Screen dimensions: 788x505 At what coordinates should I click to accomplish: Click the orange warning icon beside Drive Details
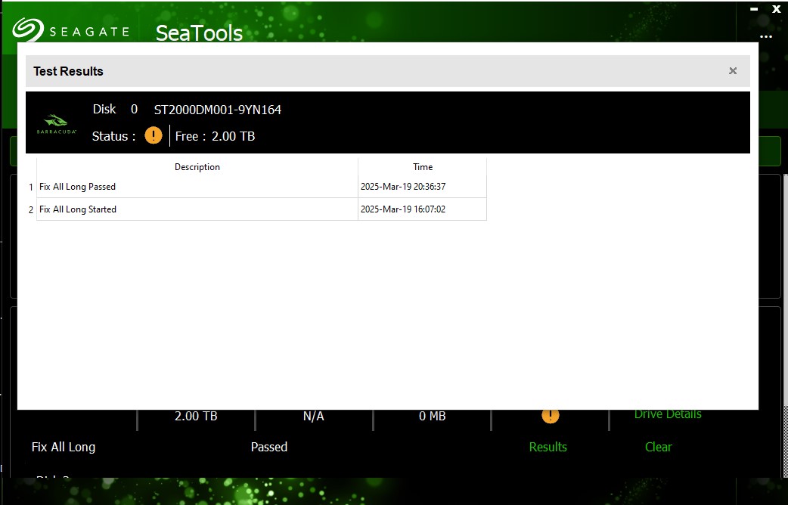[x=550, y=415]
